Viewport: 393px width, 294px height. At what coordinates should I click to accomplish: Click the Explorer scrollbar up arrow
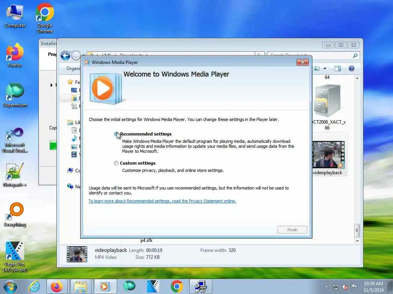point(357,78)
